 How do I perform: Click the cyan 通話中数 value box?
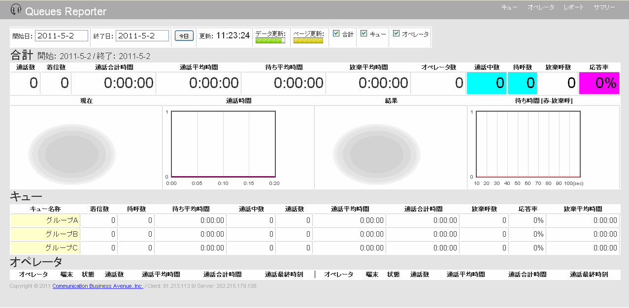point(486,83)
